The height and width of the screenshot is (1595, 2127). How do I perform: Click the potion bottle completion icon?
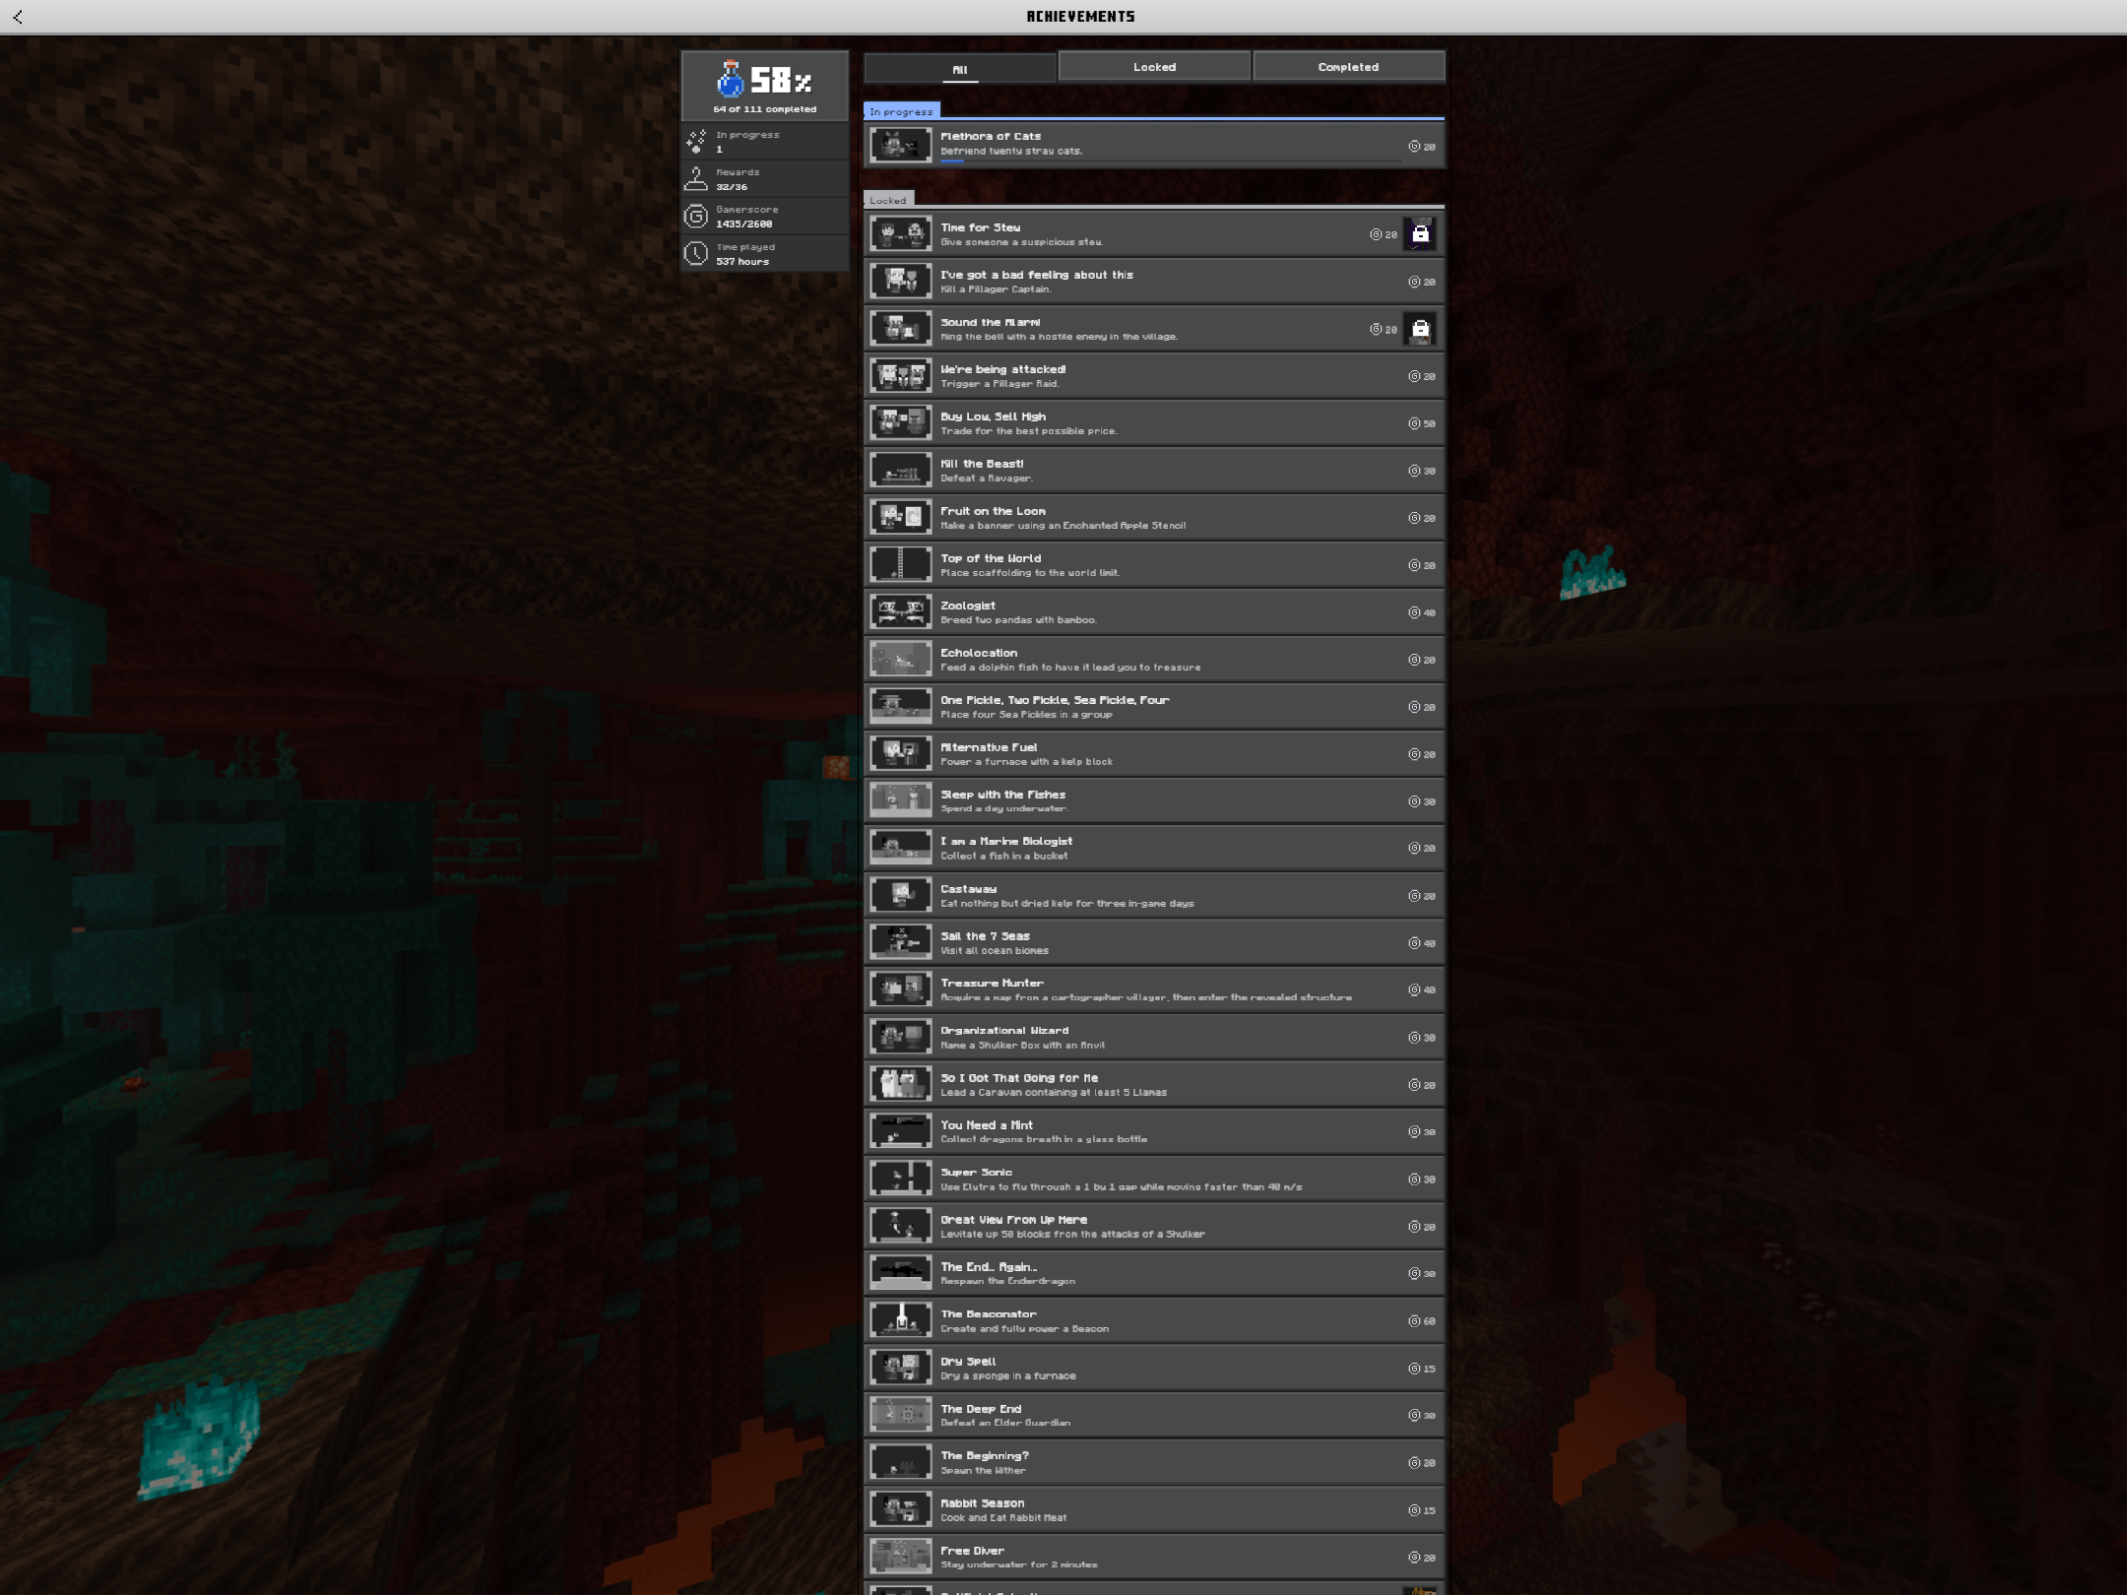(x=731, y=81)
